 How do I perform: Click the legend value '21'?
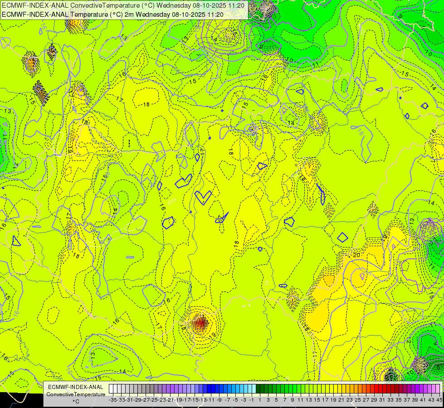point(341,400)
